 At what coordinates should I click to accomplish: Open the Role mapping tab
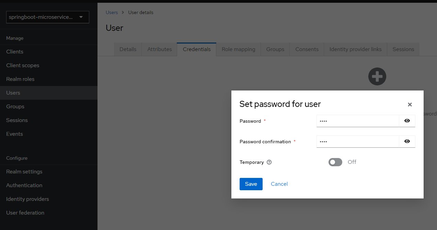(238, 49)
